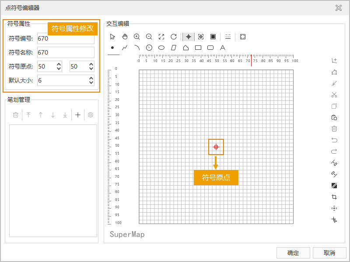Move stroke down one level
Screen dimensions: 350x262
click(x=53, y=115)
